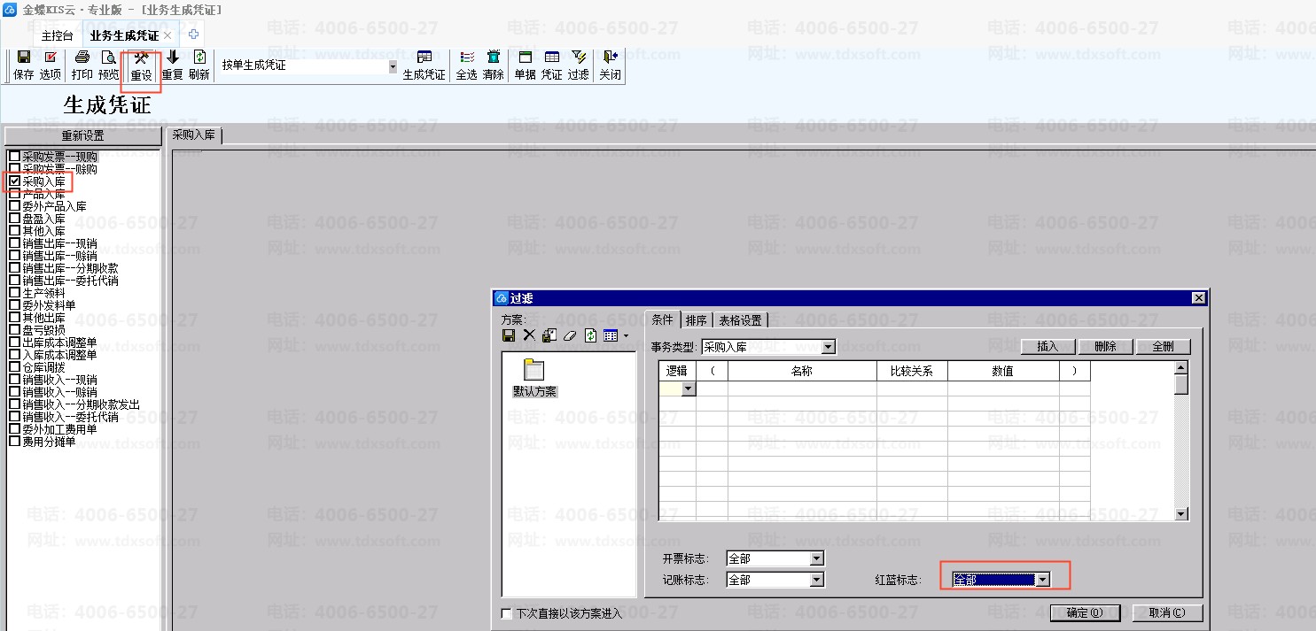Viewport: 1316px width, 631px height.
Task: Switch to the 排序 tab
Action: (x=697, y=320)
